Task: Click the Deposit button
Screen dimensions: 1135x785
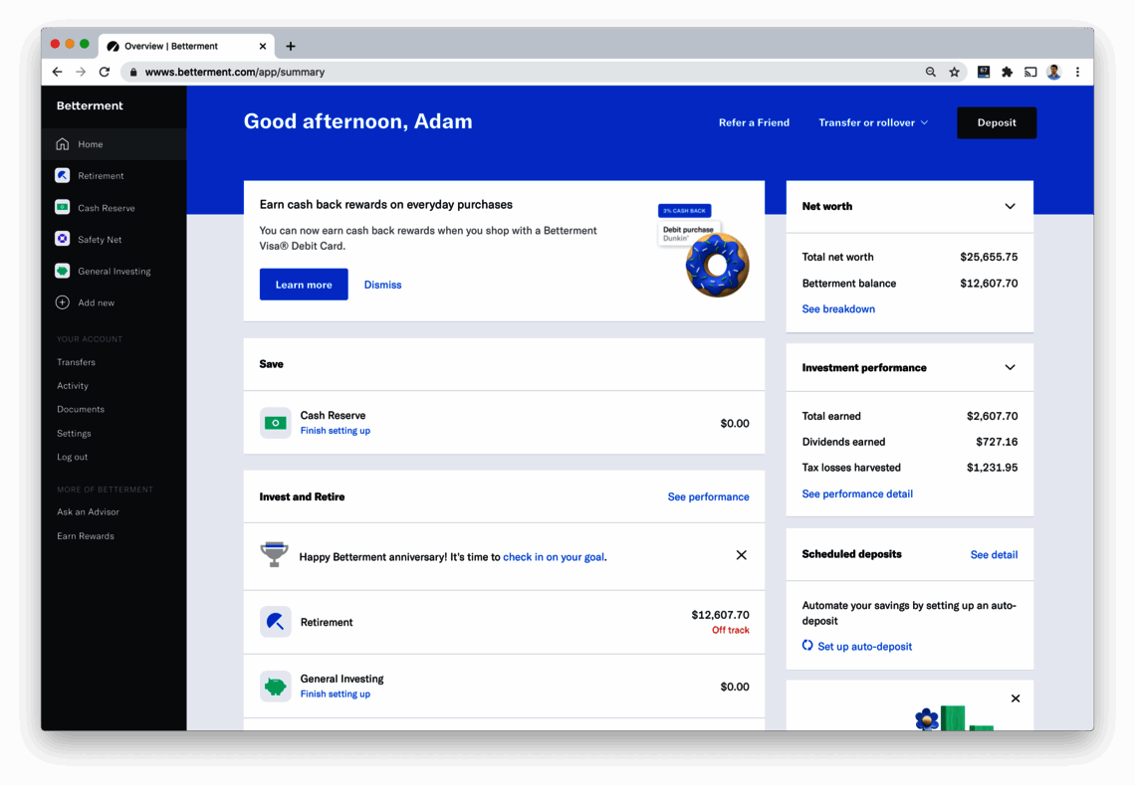Action: click(x=996, y=122)
